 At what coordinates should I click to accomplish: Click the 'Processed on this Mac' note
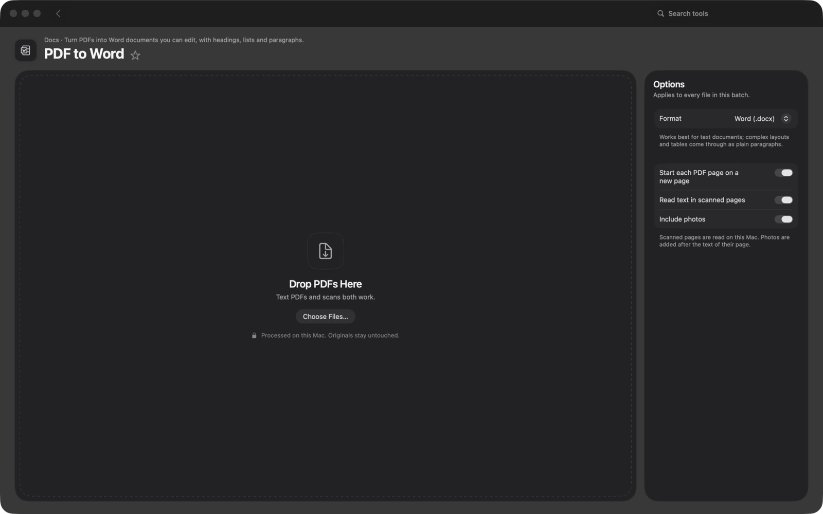(330, 335)
